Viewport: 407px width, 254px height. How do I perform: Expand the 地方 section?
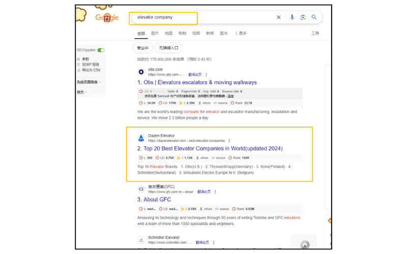pyautogui.click(x=82, y=92)
